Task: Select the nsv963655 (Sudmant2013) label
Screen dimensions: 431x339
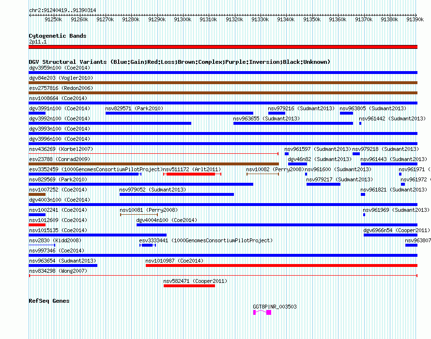Action: 266,118
